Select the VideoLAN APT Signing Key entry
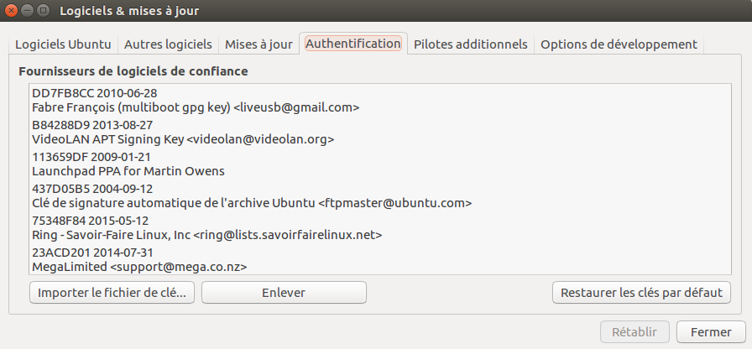Image resolution: width=752 pixels, height=349 pixels. click(x=183, y=132)
